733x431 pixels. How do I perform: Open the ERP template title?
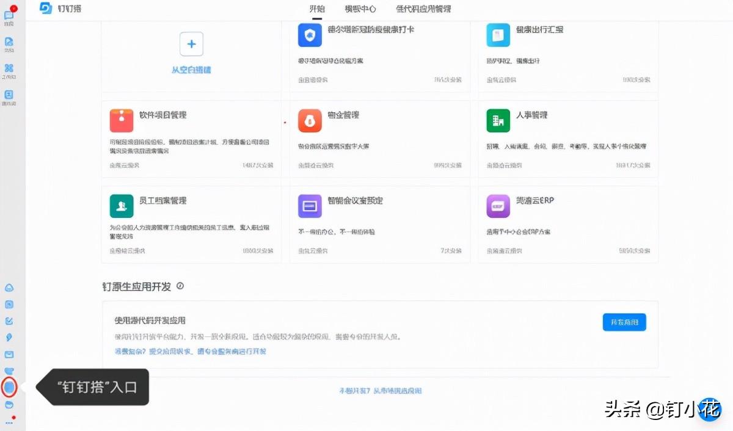pyautogui.click(x=535, y=200)
